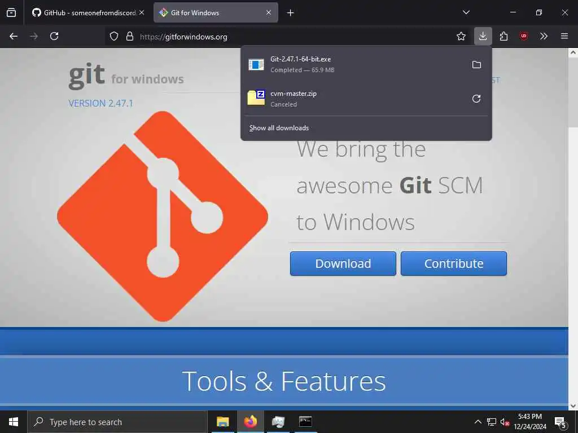
Task: Open a new tab with plus button
Action: click(x=291, y=13)
